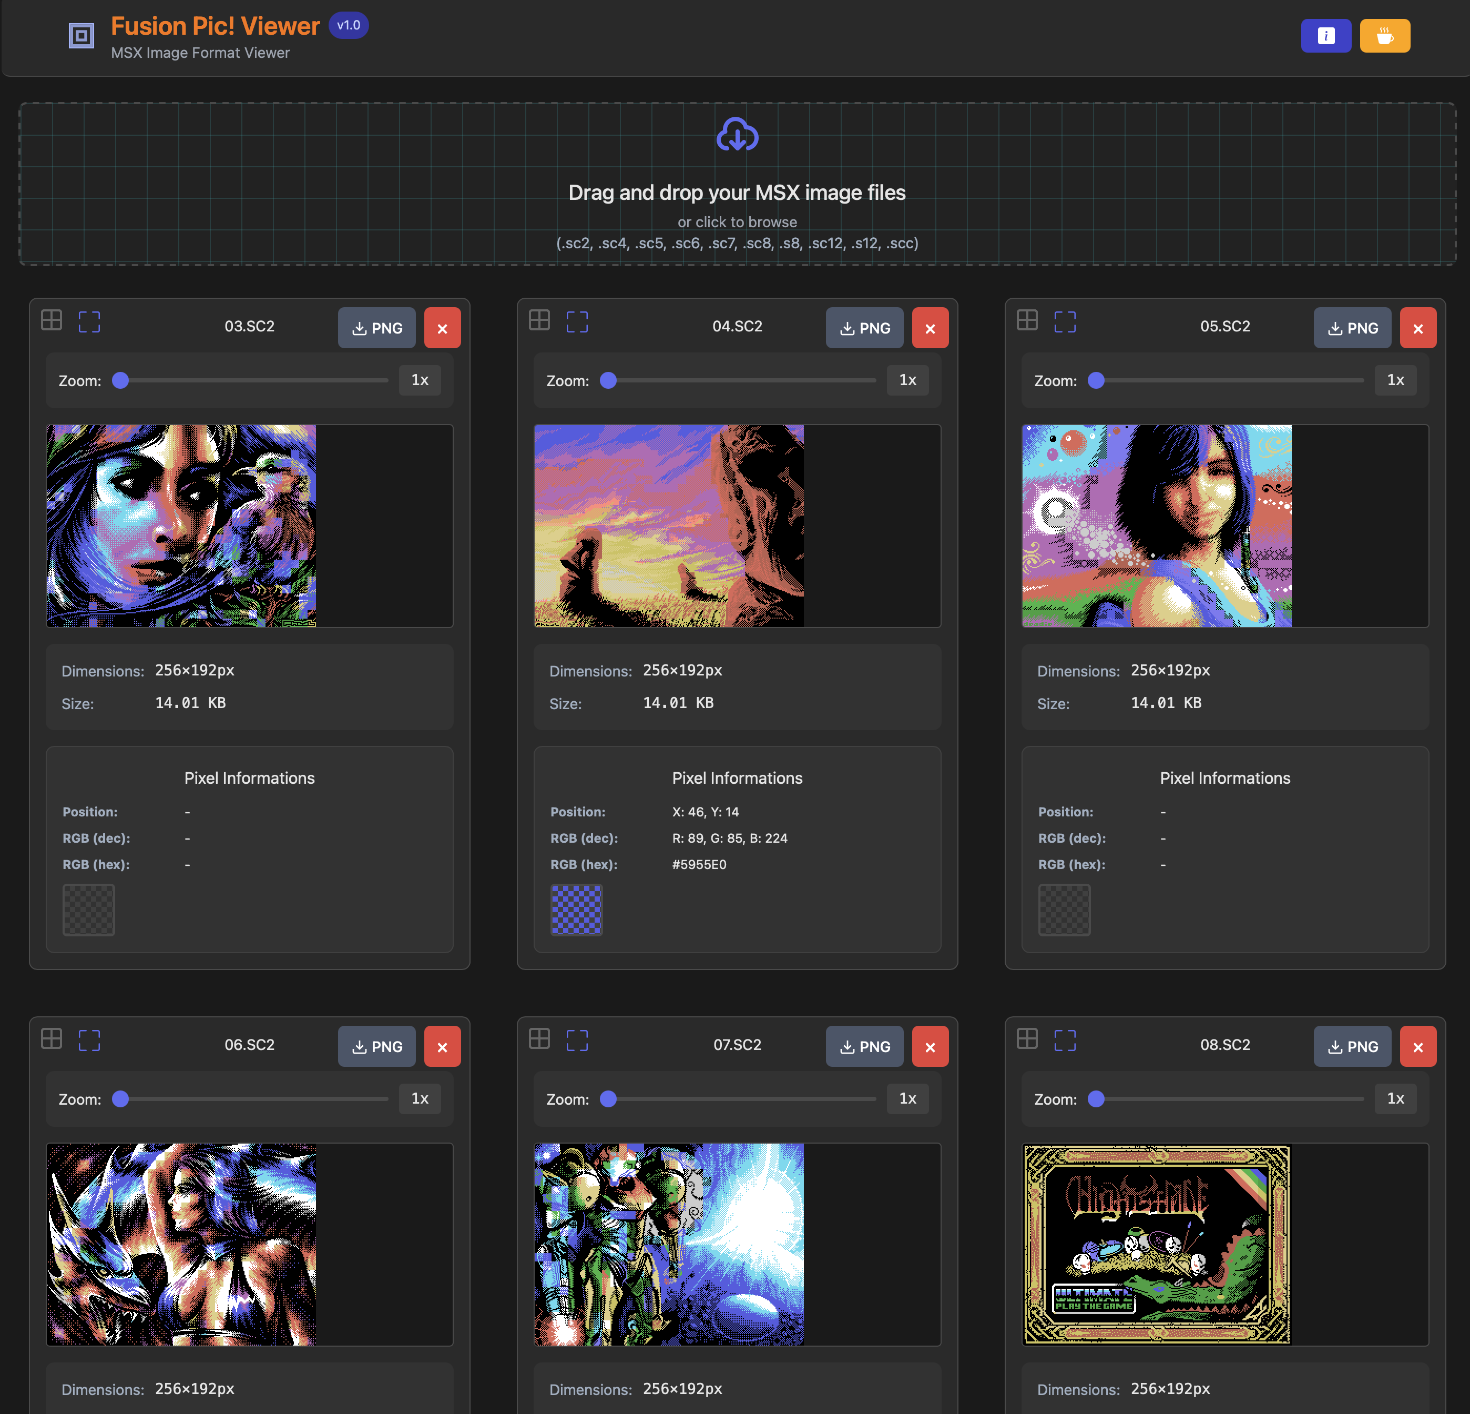Toggle grid icon on 03.SC2 card

(52, 320)
